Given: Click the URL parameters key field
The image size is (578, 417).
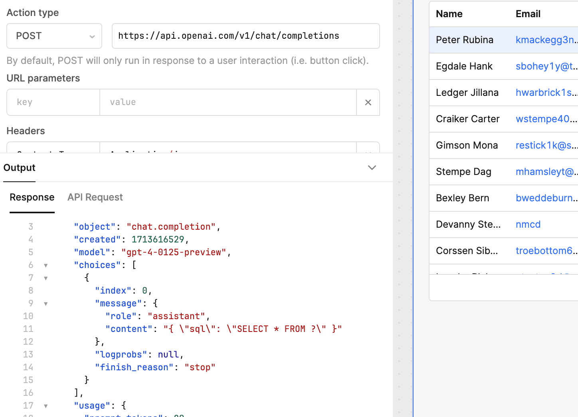Looking at the screenshot, I should (53, 102).
